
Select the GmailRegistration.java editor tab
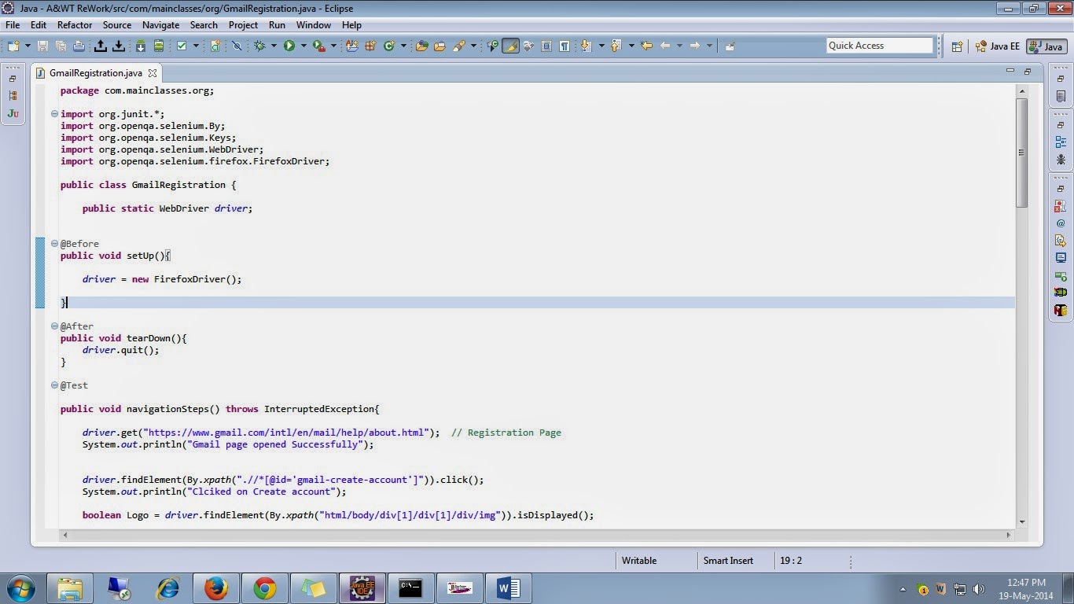[96, 73]
